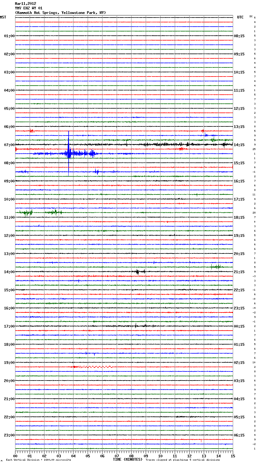Screen dimensions: 257x464
Task: Click the UTC time label "13:15"
Action: pos(239,127)
